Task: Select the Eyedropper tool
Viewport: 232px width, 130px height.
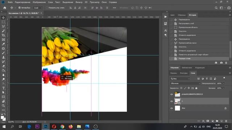Action: pyautogui.click(x=3, y=44)
